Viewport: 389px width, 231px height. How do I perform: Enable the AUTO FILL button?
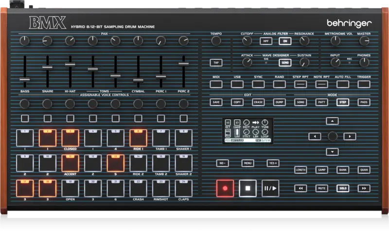(343, 84)
